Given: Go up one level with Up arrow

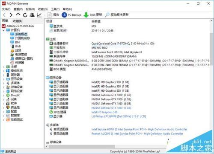Looking at the screenshot, I should pos(18,15).
